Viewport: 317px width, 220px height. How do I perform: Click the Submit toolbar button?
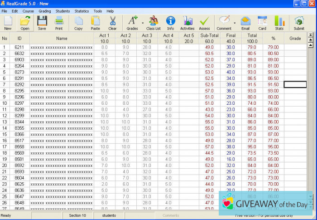click(299, 22)
